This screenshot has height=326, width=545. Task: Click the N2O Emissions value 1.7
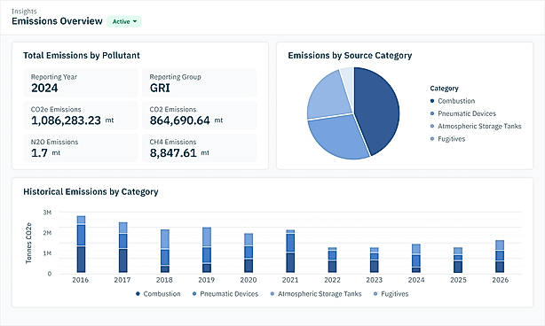pos(39,153)
